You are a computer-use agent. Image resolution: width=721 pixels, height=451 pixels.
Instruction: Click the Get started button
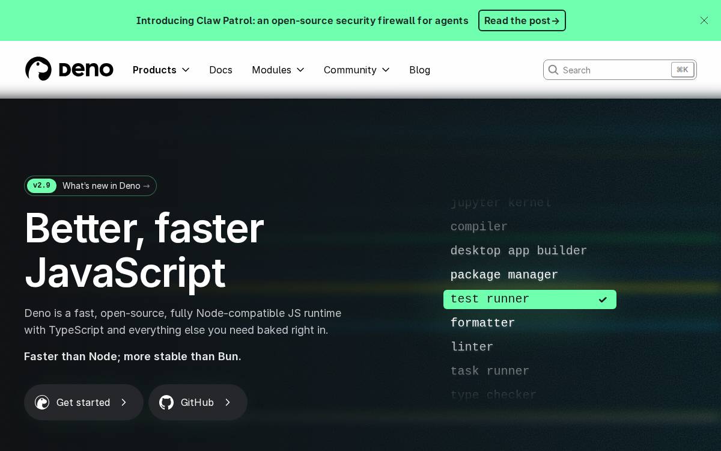click(x=84, y=402)
